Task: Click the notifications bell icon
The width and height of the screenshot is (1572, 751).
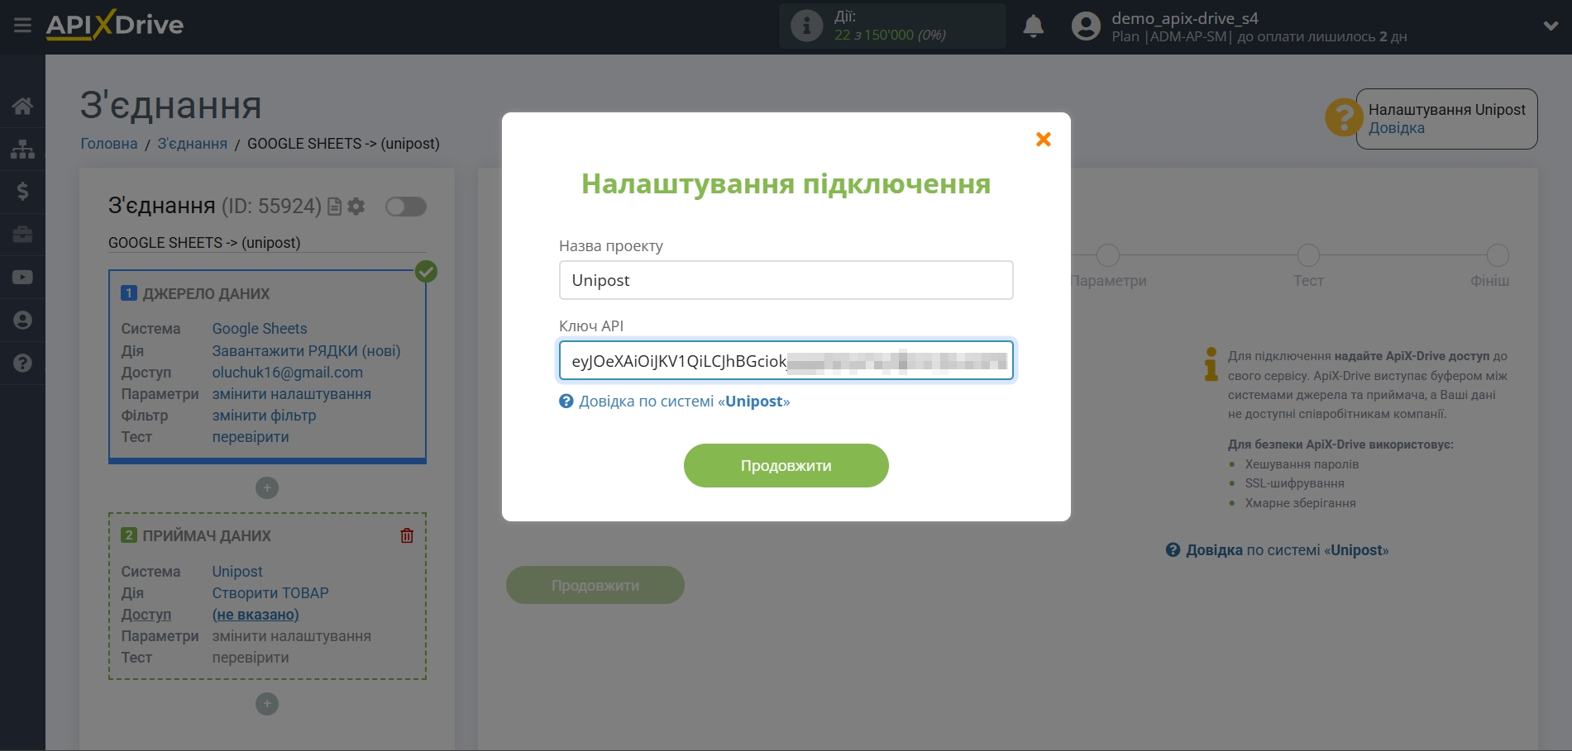Action: [1033, 26]
